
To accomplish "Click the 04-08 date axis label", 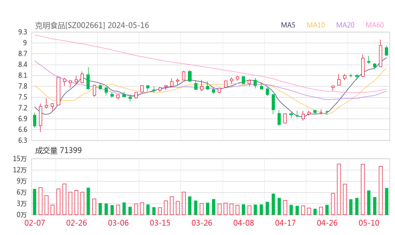I will 243,223.
